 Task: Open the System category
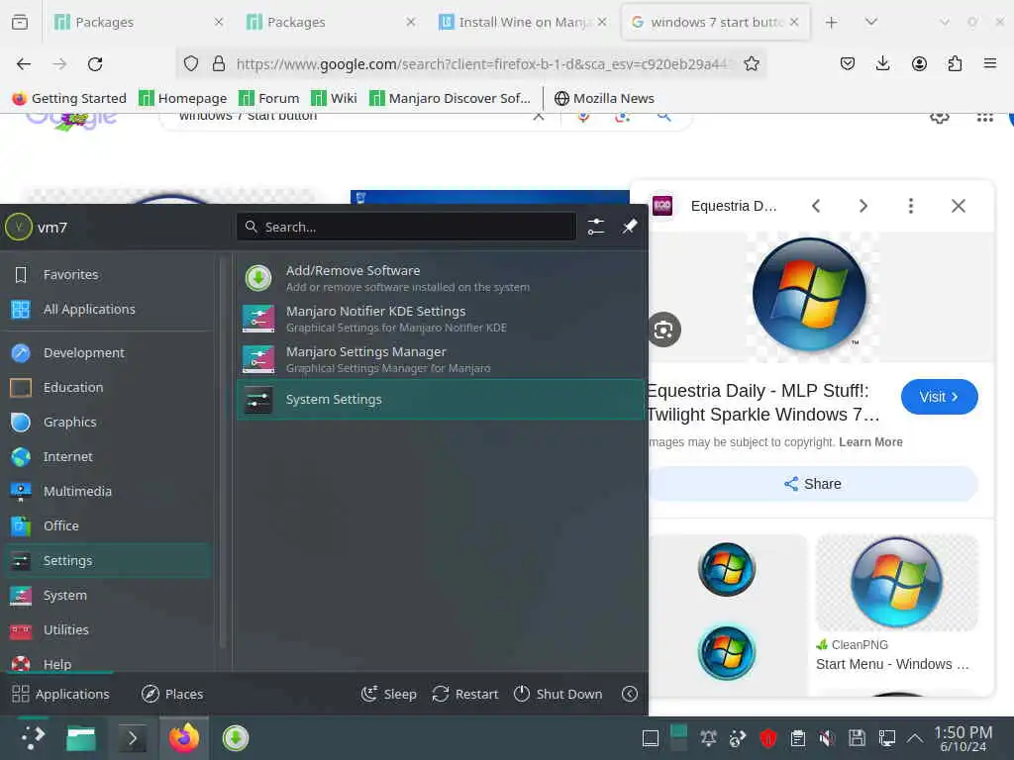pyautogui.click(x=107, y=595)
